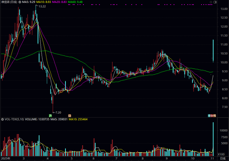Click the VOLUME: 1330735 value

click(x=37, y=119)
